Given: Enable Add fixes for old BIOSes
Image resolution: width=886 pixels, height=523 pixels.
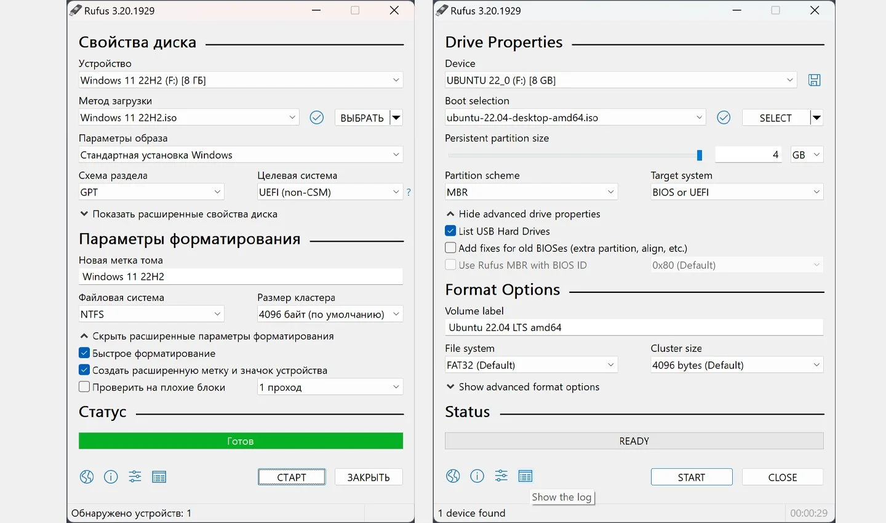Looking at the screenshot, I should pos(450,248).
